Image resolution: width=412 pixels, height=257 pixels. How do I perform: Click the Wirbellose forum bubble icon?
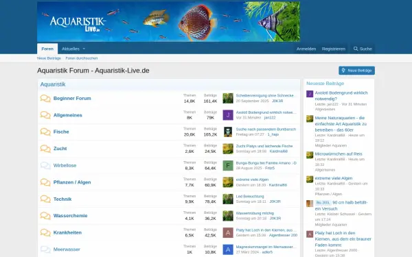click(45, 165)
